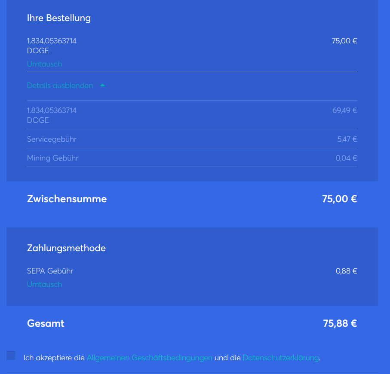
Task: Click the SEPA Gebühr 0,88 € amount
Action: coord(346,271)
